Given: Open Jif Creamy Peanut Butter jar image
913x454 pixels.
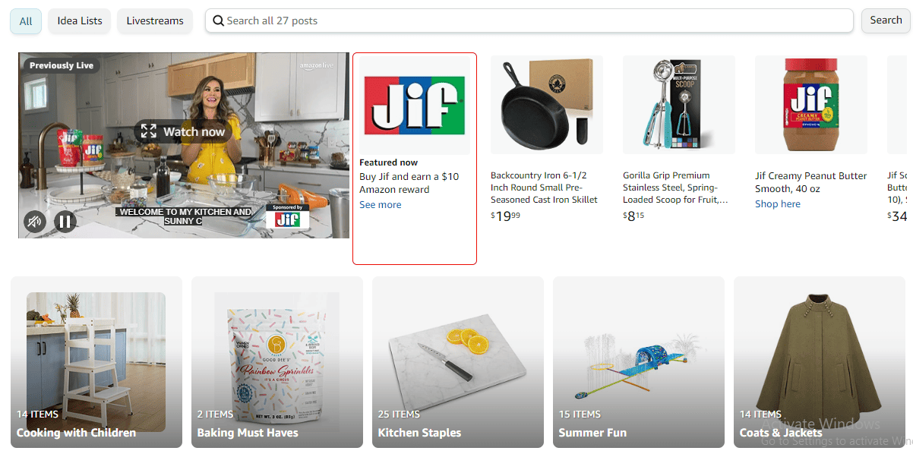Looking at the screenshot, I should (811, 105).
